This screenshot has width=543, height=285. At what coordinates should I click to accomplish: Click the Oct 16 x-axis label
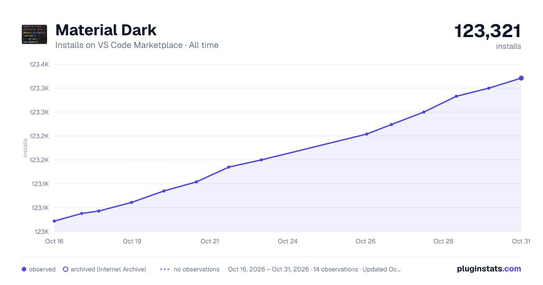click(54, 241)
